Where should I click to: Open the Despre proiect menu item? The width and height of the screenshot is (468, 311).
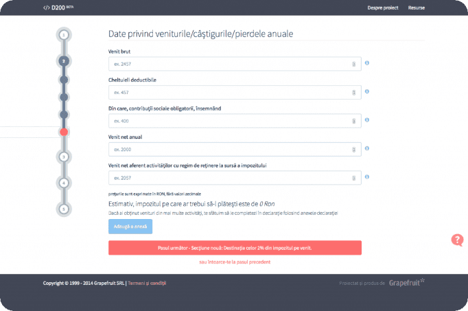pyautogui.click(x=383, y=8)
